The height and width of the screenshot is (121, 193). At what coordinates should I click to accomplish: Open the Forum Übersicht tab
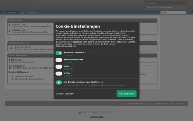pos(9,13)
